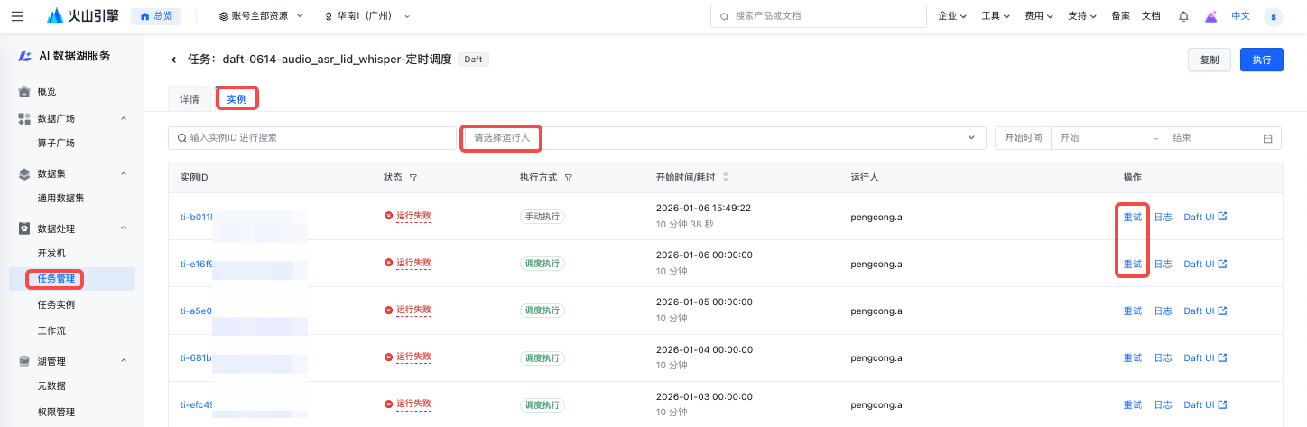Viewport: 1307px width, 427px height.
Task: Retry the 2026-01-06 15:49:22 instance
Action: (1132, 217)
